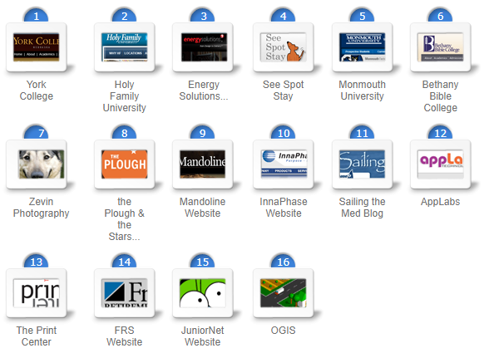The width and height of the screenshot is (484, 353).
Task: Click the blue number 1 badge
Action: pyautogui.click(x=36, y=16)
